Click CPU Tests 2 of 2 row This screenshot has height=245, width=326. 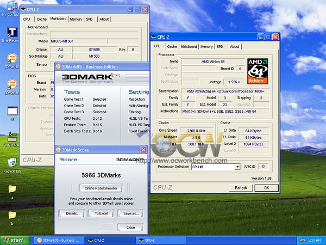(x=83, y=118)
